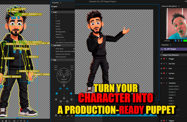Click search icon below Ch_GPT-Puppet
This screenshot has height=122, width=187.
[162, 52]
